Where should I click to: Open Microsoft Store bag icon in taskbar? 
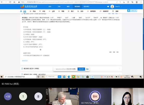[87, 77]
